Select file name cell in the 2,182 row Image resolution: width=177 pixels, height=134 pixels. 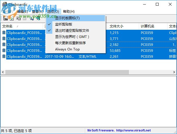(x=24, y=44)
